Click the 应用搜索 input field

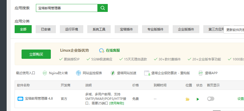coord(67,8)
